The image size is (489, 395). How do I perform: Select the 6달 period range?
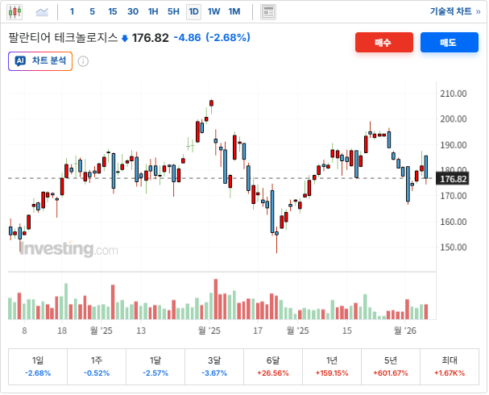click(x=273, y=367)
